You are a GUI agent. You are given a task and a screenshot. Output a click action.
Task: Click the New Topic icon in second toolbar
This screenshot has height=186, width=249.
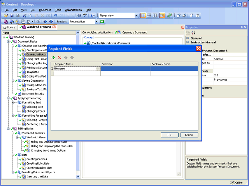click(x=18, y=22)
